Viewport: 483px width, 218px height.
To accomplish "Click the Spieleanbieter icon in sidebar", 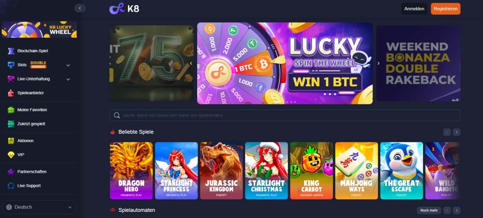I will point(11,93).
